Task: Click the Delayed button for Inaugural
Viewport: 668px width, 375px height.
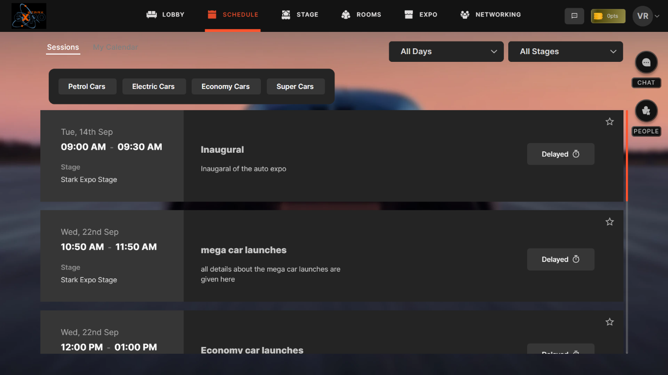Action: (561, 154)
